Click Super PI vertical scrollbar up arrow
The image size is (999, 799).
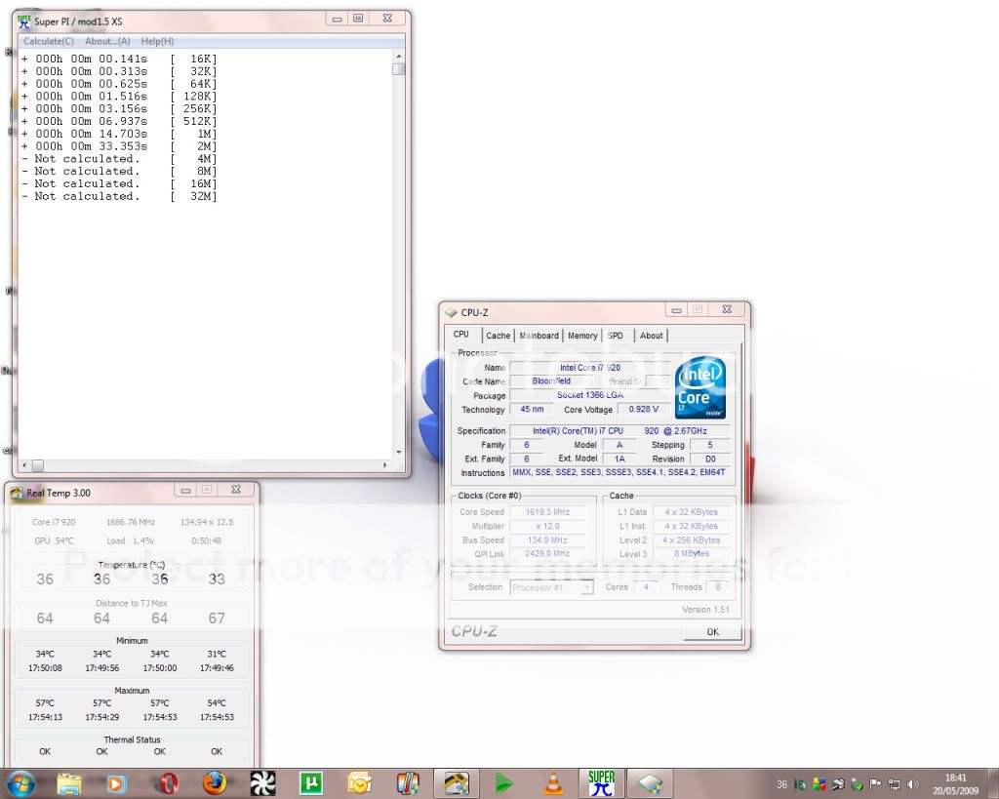[399, 58]
